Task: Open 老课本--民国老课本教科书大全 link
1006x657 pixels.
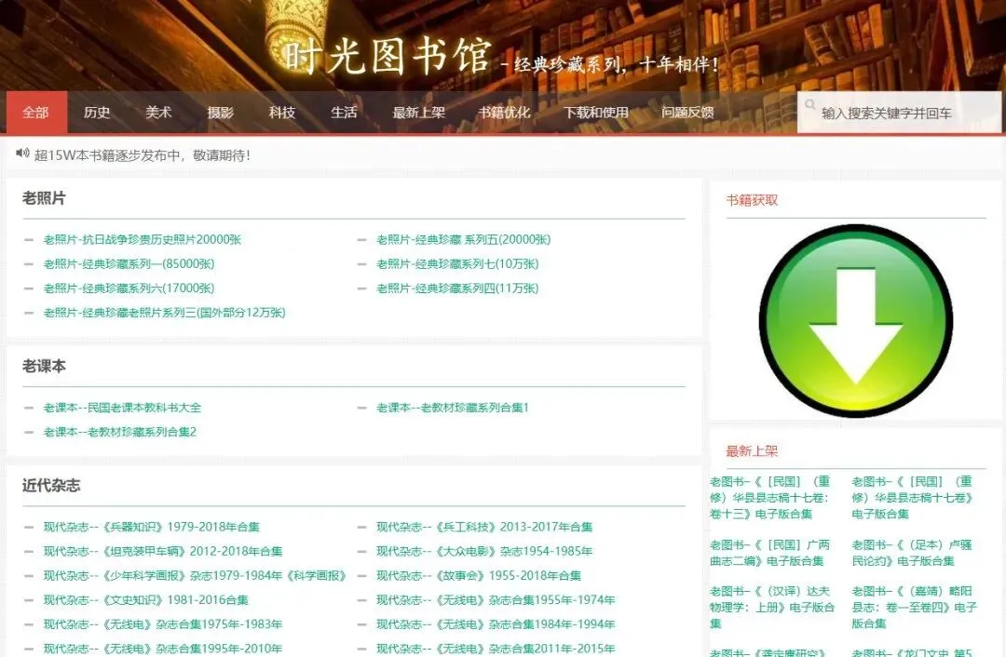Action: pos(122,407)
